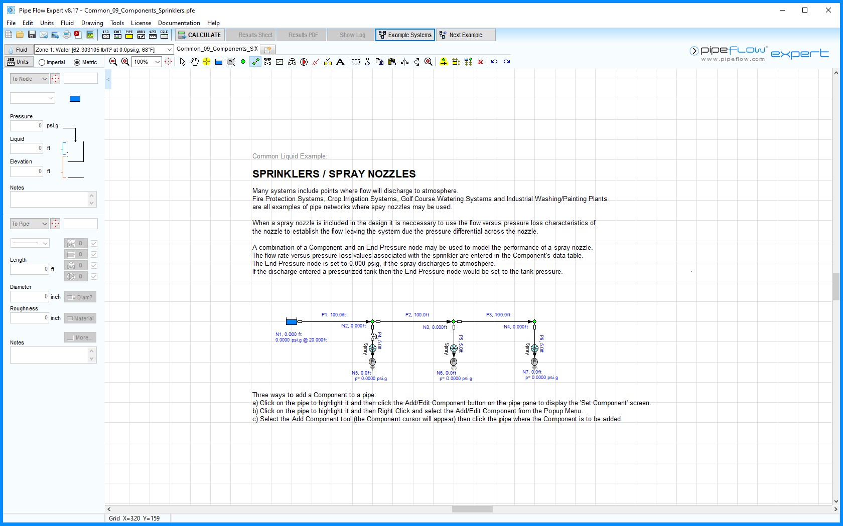Open a file with the folder icon
The image size is (843, 526).
coord(20,35)
